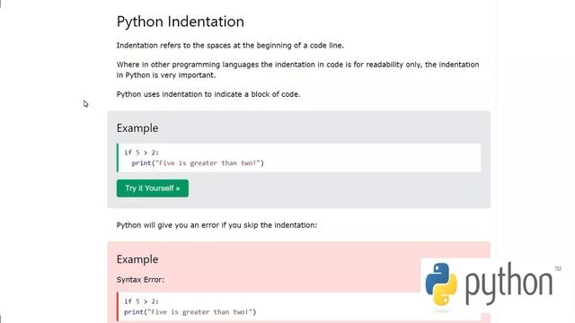575x323 pixels.
Task: Click the 'Example' heading in the red box
Action: [137, 259]
